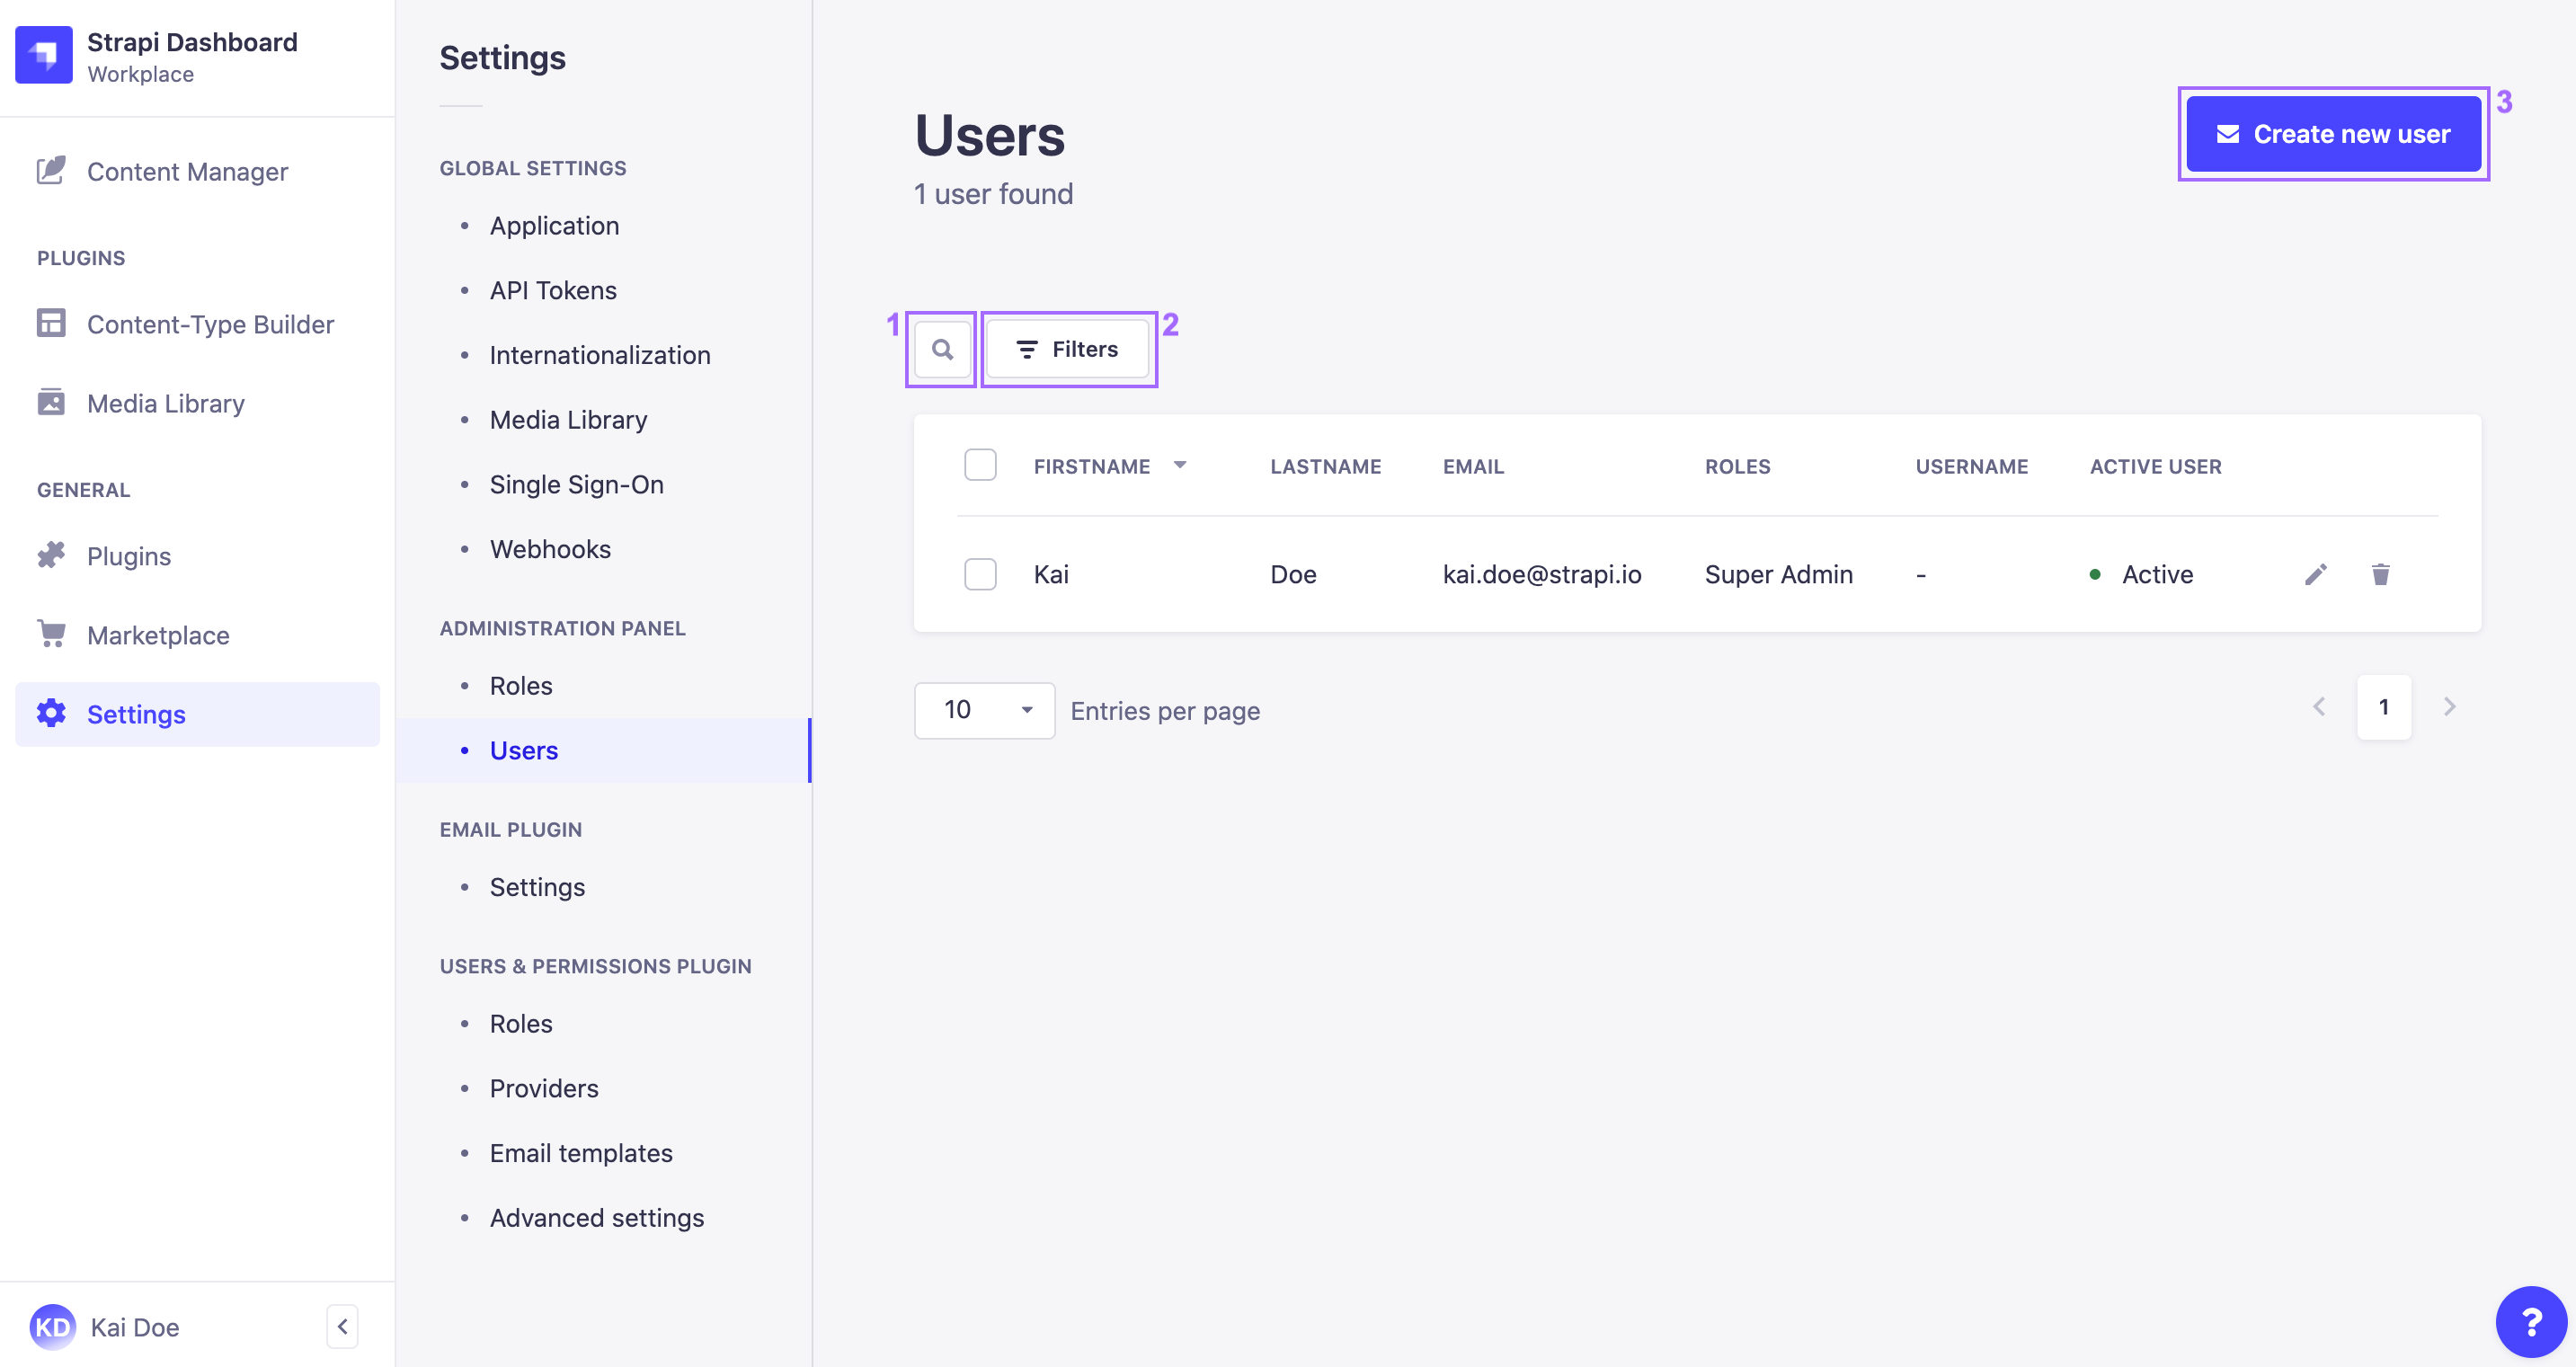This screenshot has width=2576, height=1367.
Task: Click the Settings gear icon in sidebar
Action: pos(49,713)
